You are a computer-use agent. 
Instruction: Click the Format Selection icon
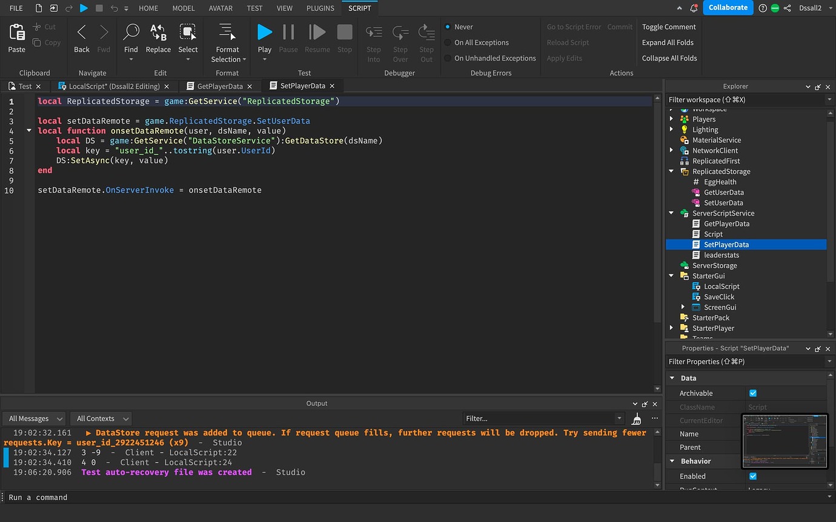tap(227, 33)
